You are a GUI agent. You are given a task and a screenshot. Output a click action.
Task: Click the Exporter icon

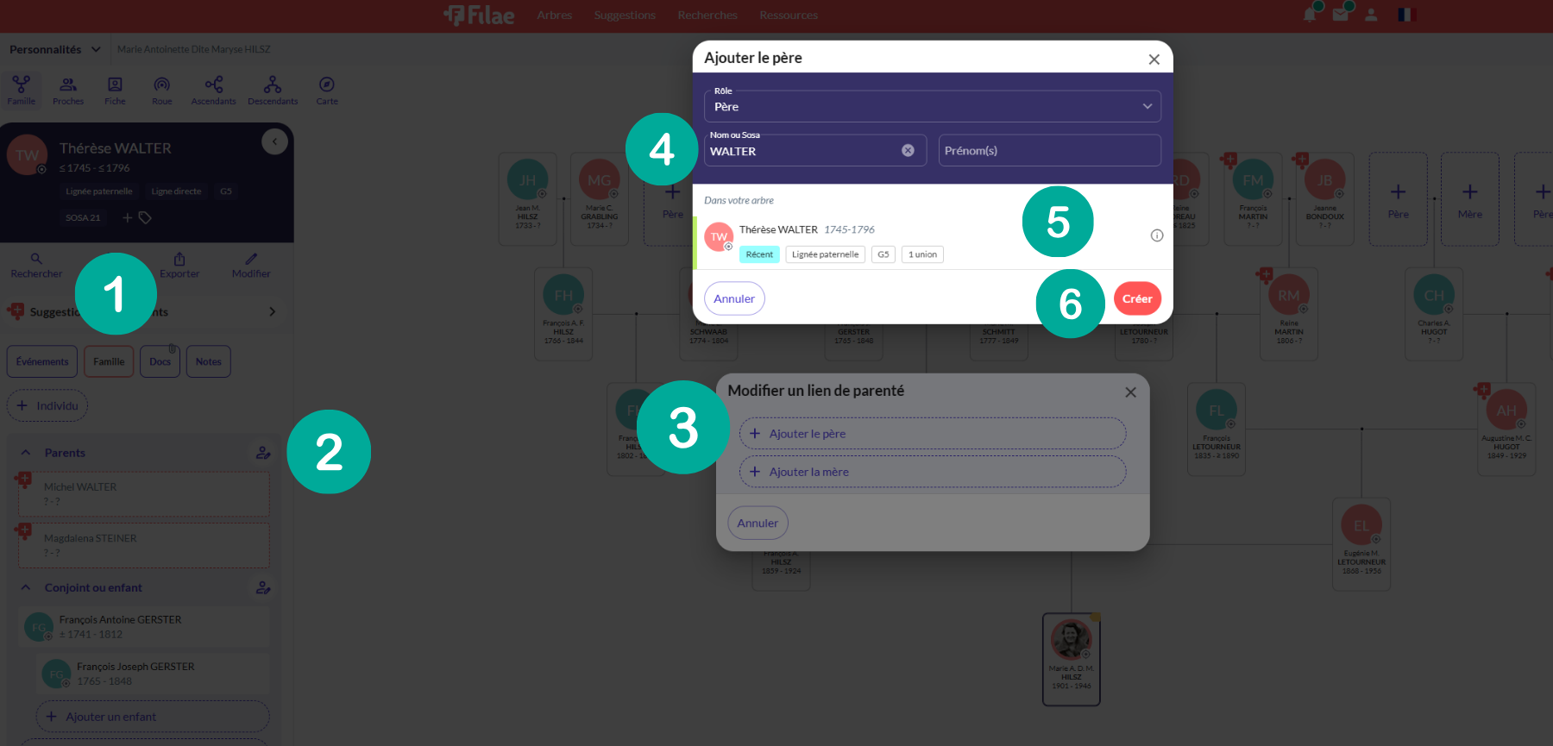click(179, 265)
